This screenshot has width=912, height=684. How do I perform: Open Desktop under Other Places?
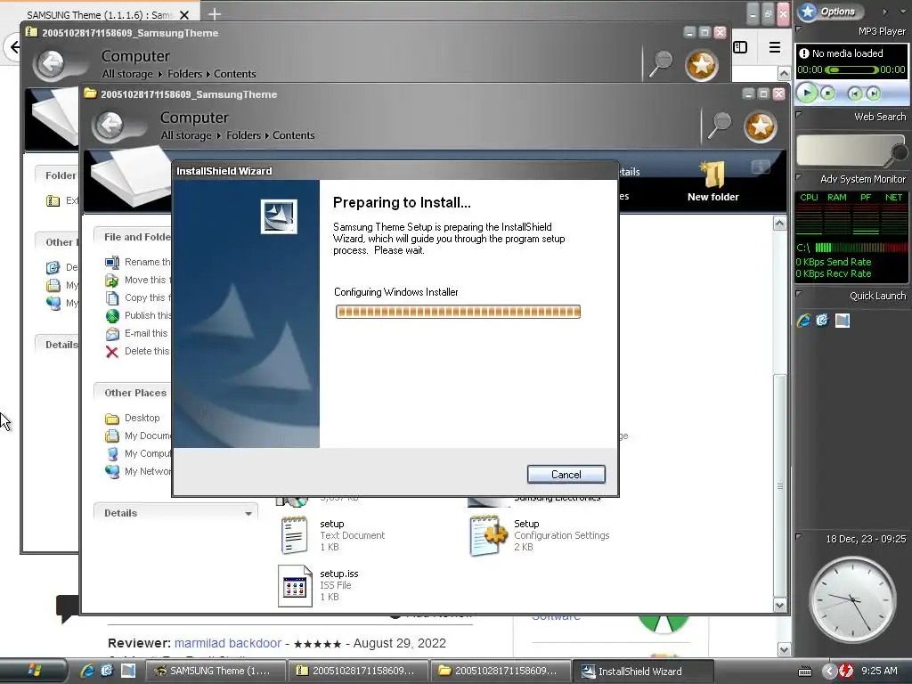point(133,418)
